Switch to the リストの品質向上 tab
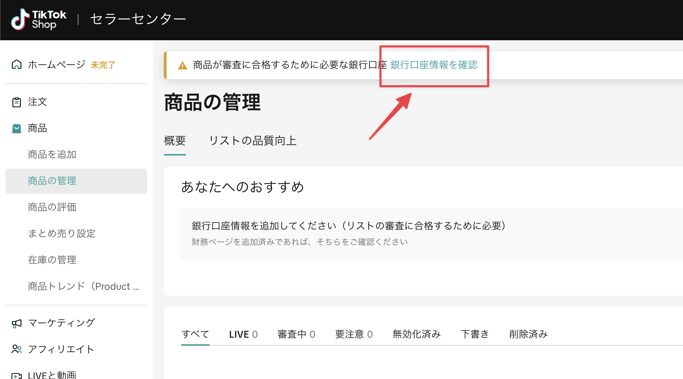Screen dimensions: 683x379 pyautogui.click(x=253, y=141)
